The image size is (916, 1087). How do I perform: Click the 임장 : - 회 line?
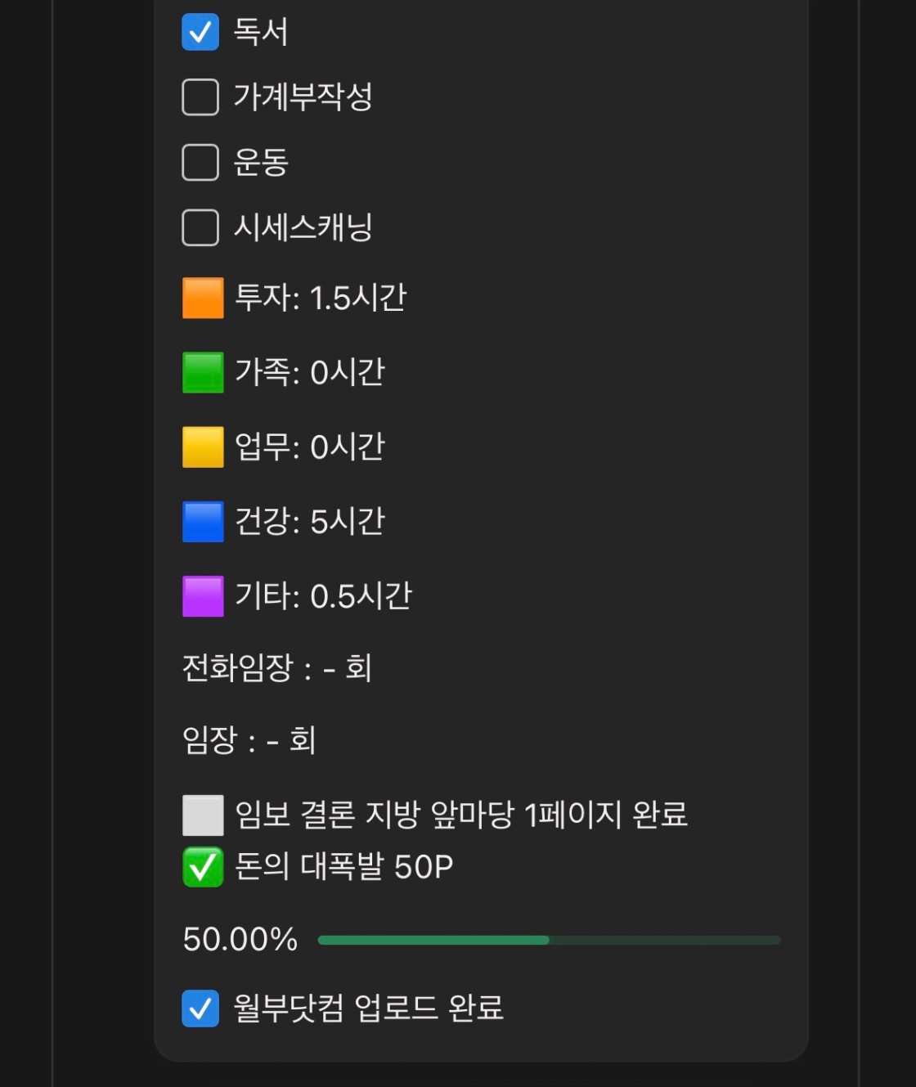tap(249, 740)
